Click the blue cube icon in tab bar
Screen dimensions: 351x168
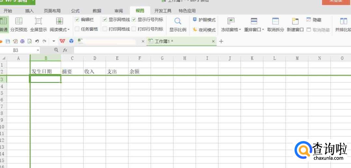click(x=71, y=41)
